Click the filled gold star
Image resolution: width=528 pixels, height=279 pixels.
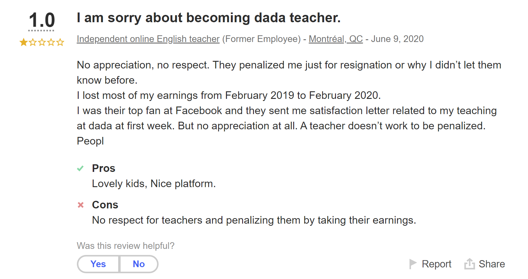[x=24, y=42]
